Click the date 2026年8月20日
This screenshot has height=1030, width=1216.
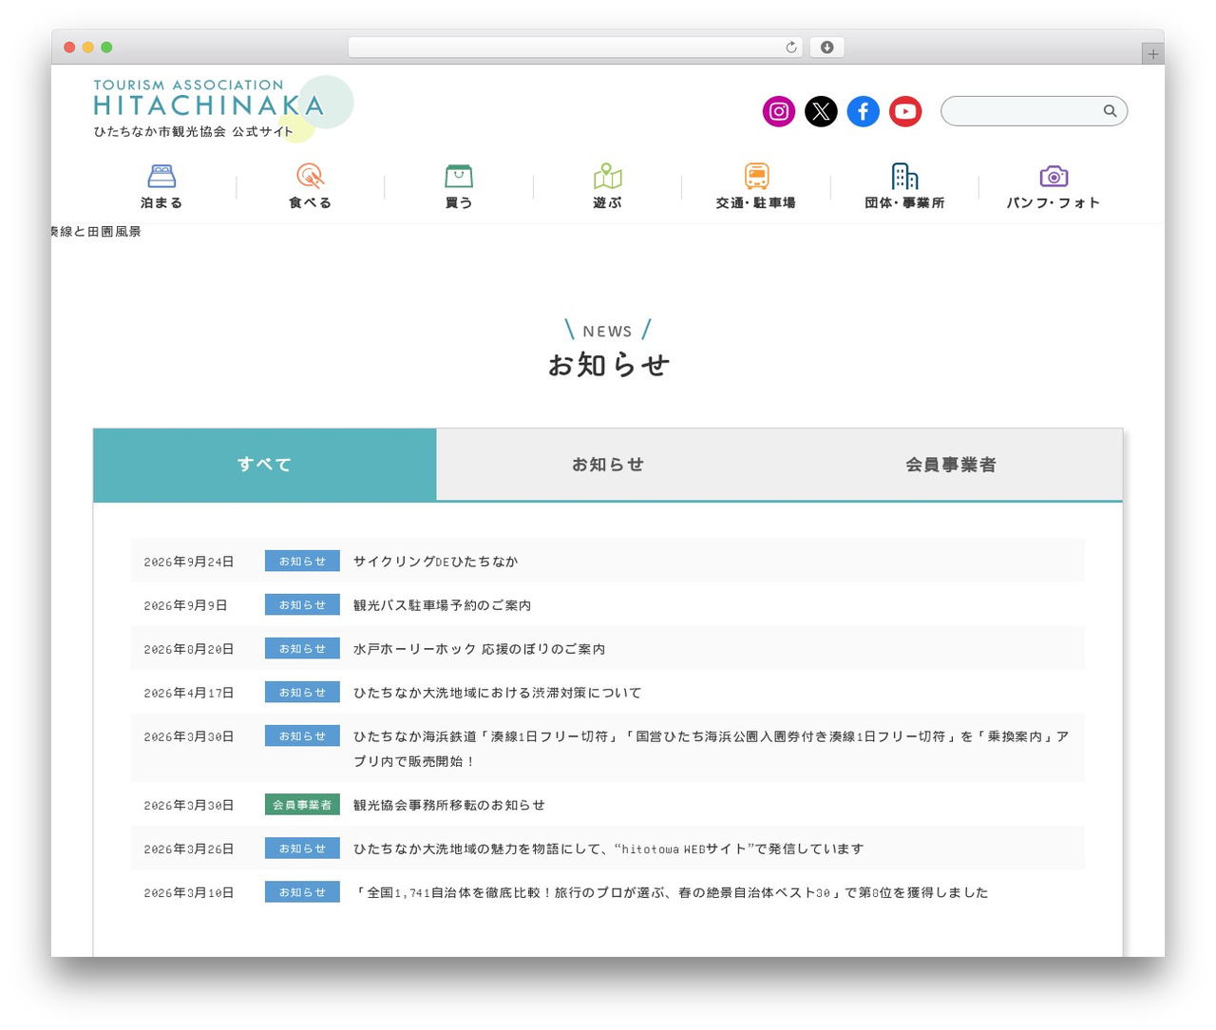click(189, 649)
